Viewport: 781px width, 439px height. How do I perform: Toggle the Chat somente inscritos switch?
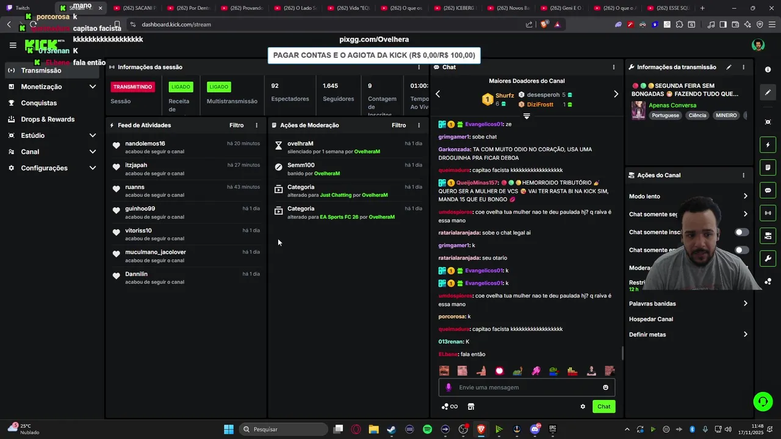(741, 232)
